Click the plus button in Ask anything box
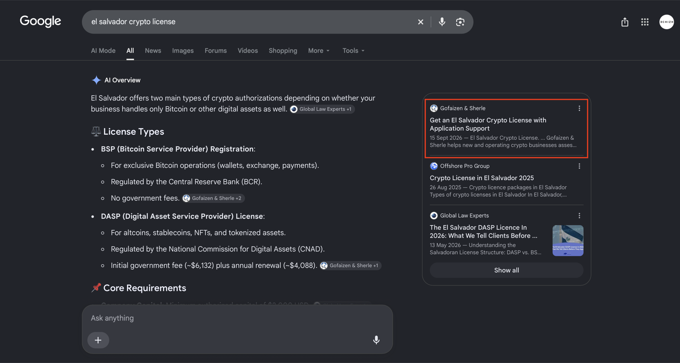Viewport: 680px width, 363px height. pyautogui.click(x=98, y=340)
